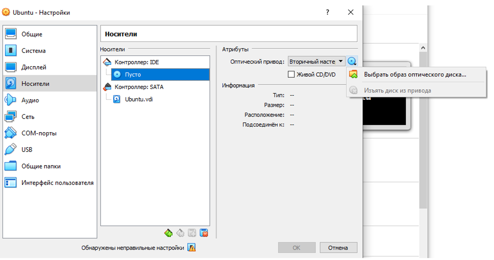The image size is (494, 260).
Task: Click the SATA controller icon
Action: 107,87
